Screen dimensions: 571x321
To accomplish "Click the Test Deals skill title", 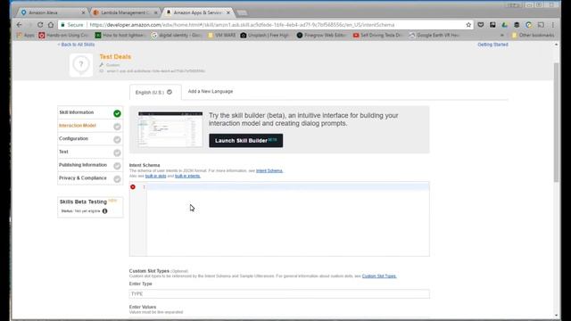I will 115,57.
